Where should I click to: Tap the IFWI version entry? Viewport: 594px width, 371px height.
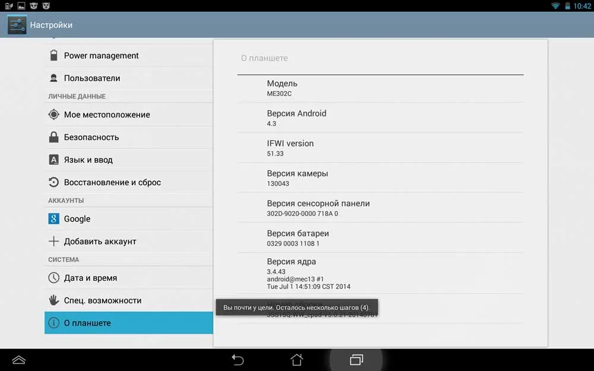coord(380,148)
